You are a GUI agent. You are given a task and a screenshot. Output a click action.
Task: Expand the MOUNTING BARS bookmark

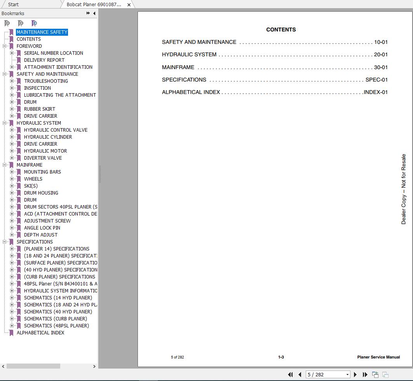pos(12,172)
